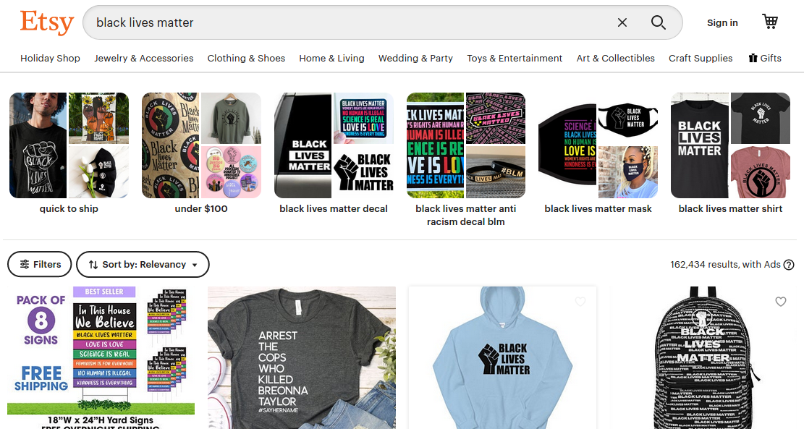This screenshot has width=804, height=429.
Task: Open the shopping cart
Action: tap(770, 22)
